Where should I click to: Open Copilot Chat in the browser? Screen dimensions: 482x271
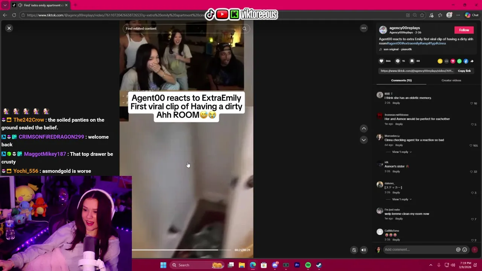click(471, 15)
